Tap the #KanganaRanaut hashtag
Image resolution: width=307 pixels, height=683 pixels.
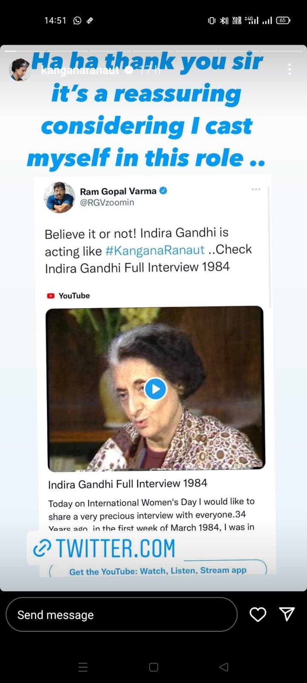pos(155,250)
